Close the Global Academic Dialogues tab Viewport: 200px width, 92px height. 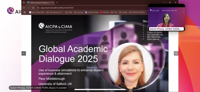(x=53, y=2)
